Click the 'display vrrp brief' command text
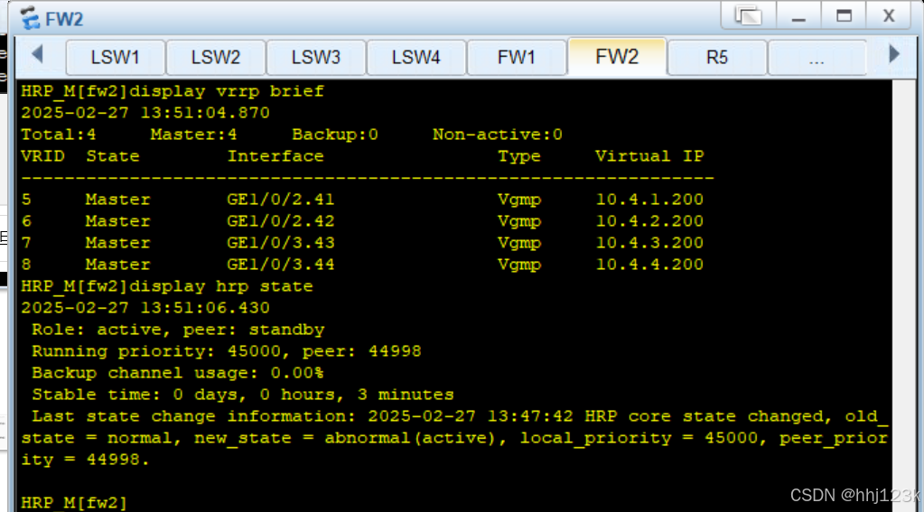Screen dimensions: 924x512 [227, 91]
